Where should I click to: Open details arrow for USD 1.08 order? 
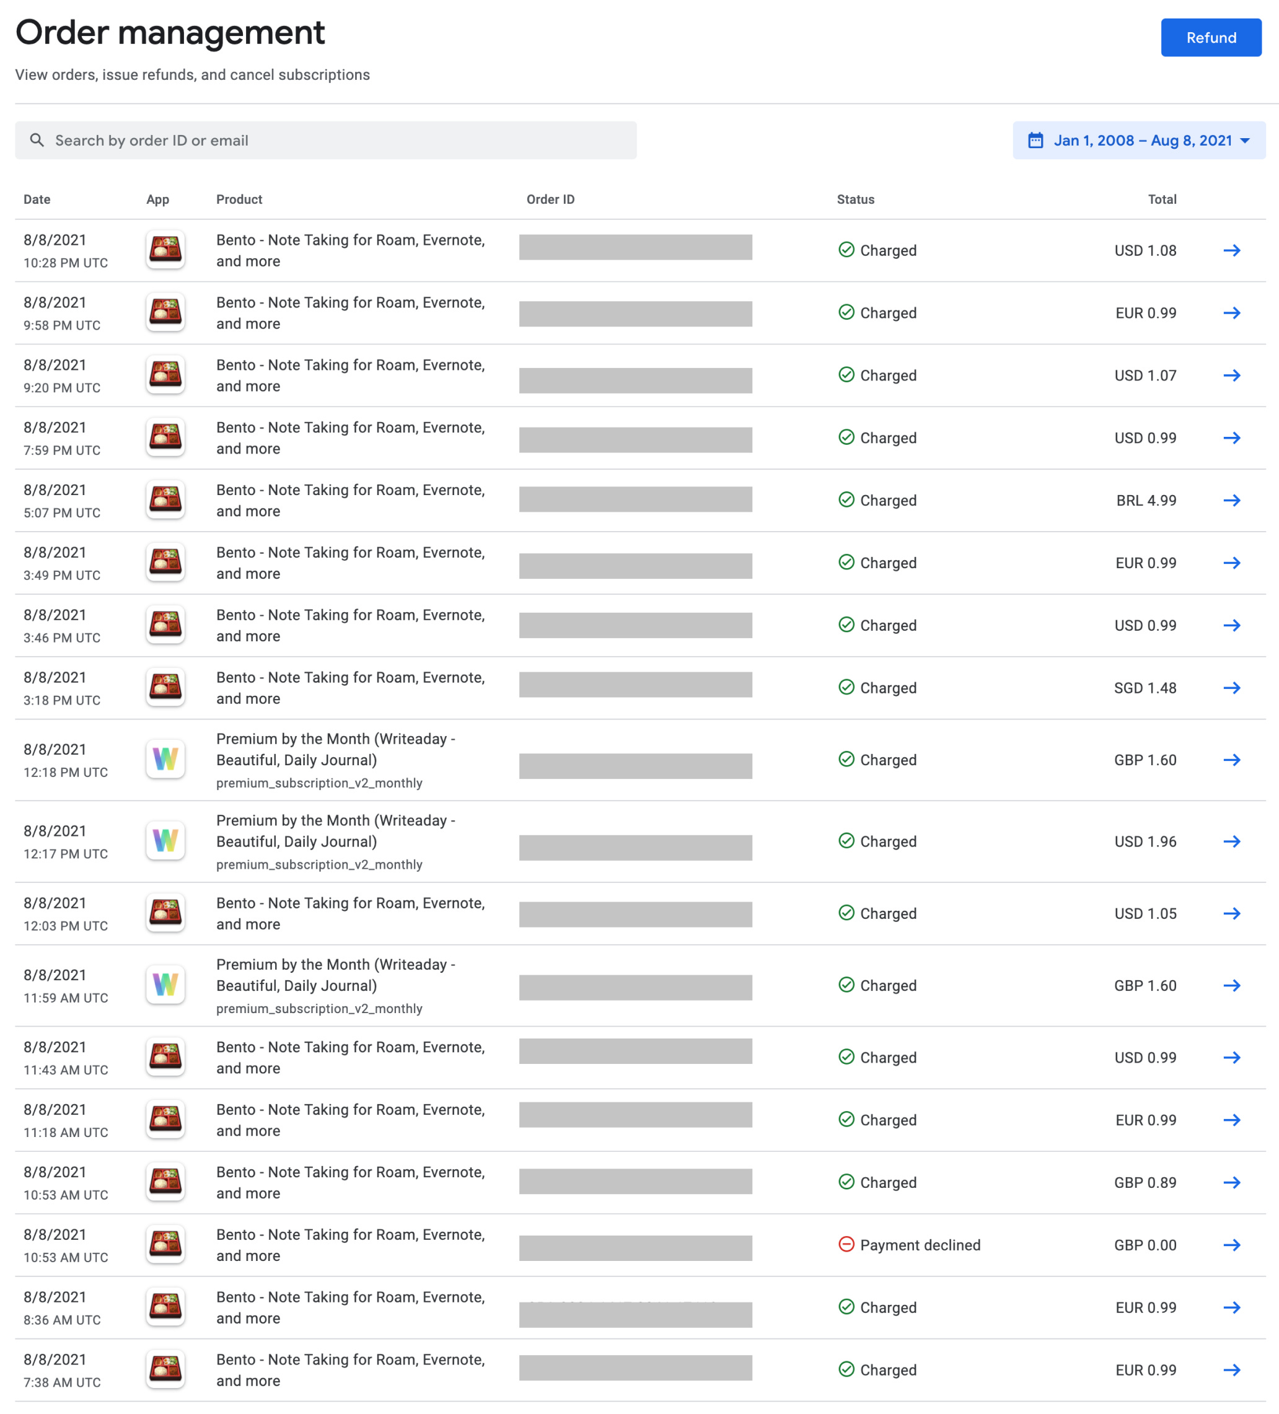pos(1231,250)
